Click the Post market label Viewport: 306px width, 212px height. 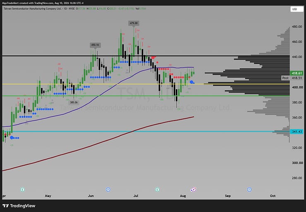coord(285,78)
